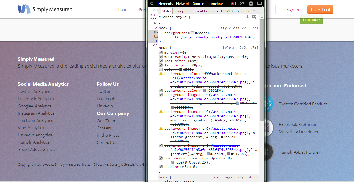Open the Network panel

coord(183,4)
